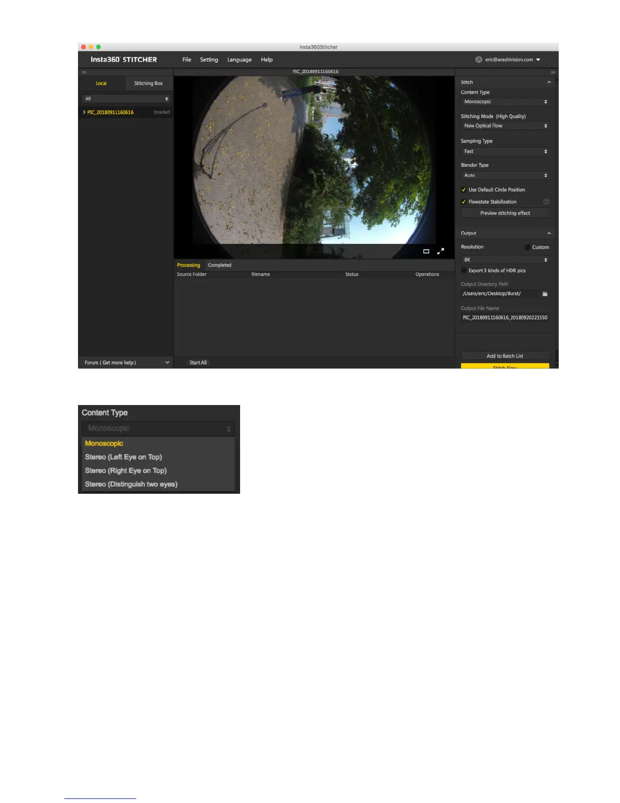Switch to the Processing tab
This screenshot has width=620, height=803.
click(x=188, y=265)
